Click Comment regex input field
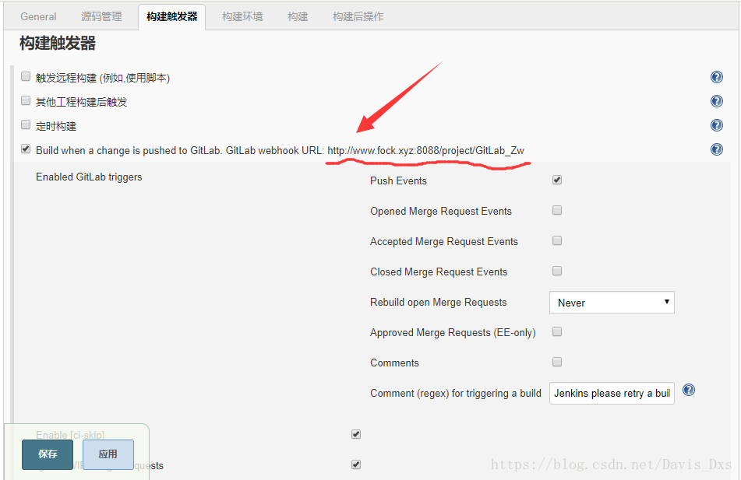The image size is (741, 480). point(612,393)
